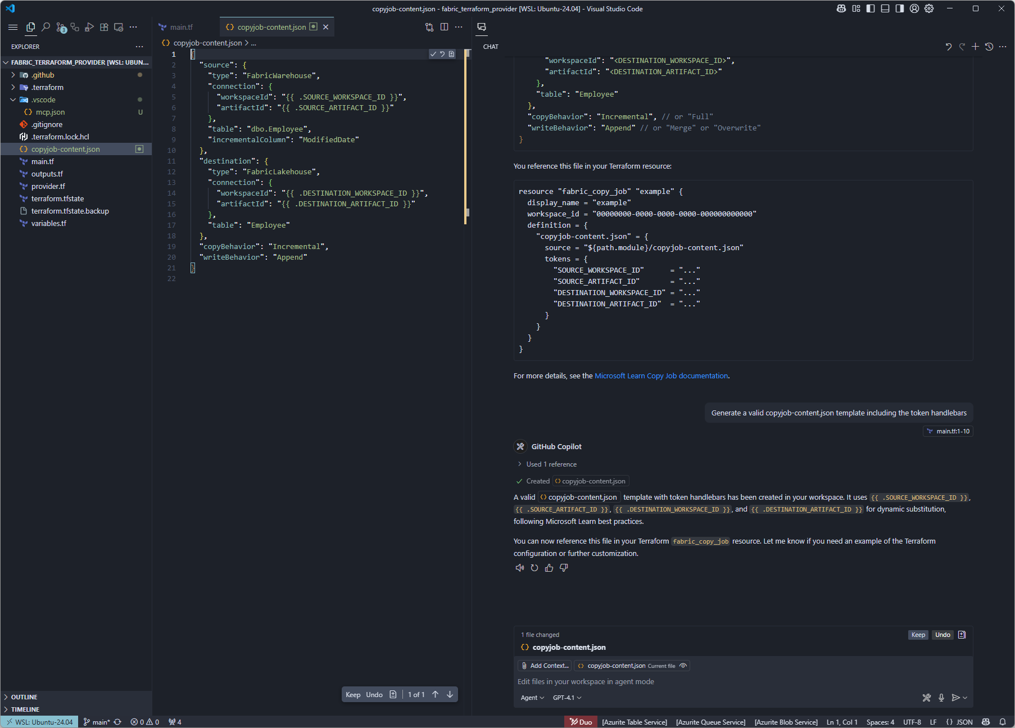Open the Extensions view

tap(104, 26)
